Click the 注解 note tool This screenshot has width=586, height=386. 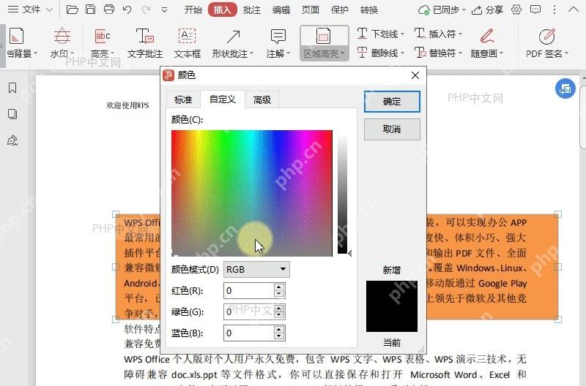tap(278, 43)
